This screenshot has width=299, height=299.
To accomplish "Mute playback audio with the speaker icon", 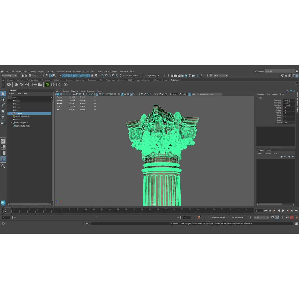I will click(x=287, y=217).
